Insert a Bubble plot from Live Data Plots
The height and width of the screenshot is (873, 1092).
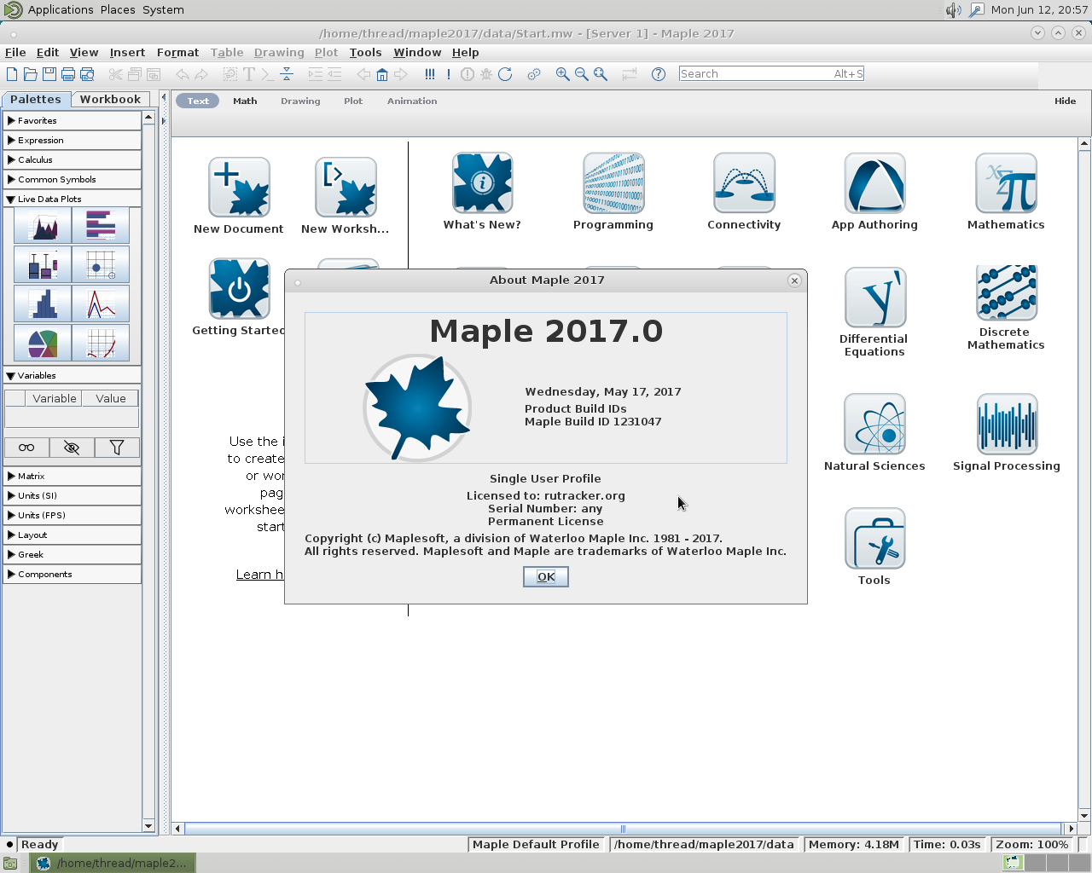point(101,264)
